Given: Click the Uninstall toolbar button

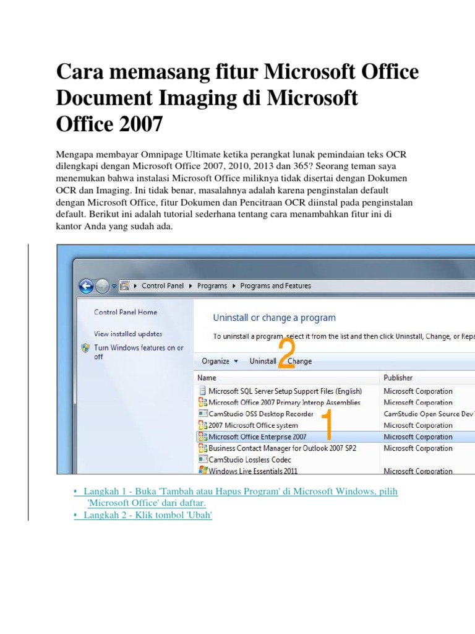Looking at the screenshot, I should (x=262, y=361).
